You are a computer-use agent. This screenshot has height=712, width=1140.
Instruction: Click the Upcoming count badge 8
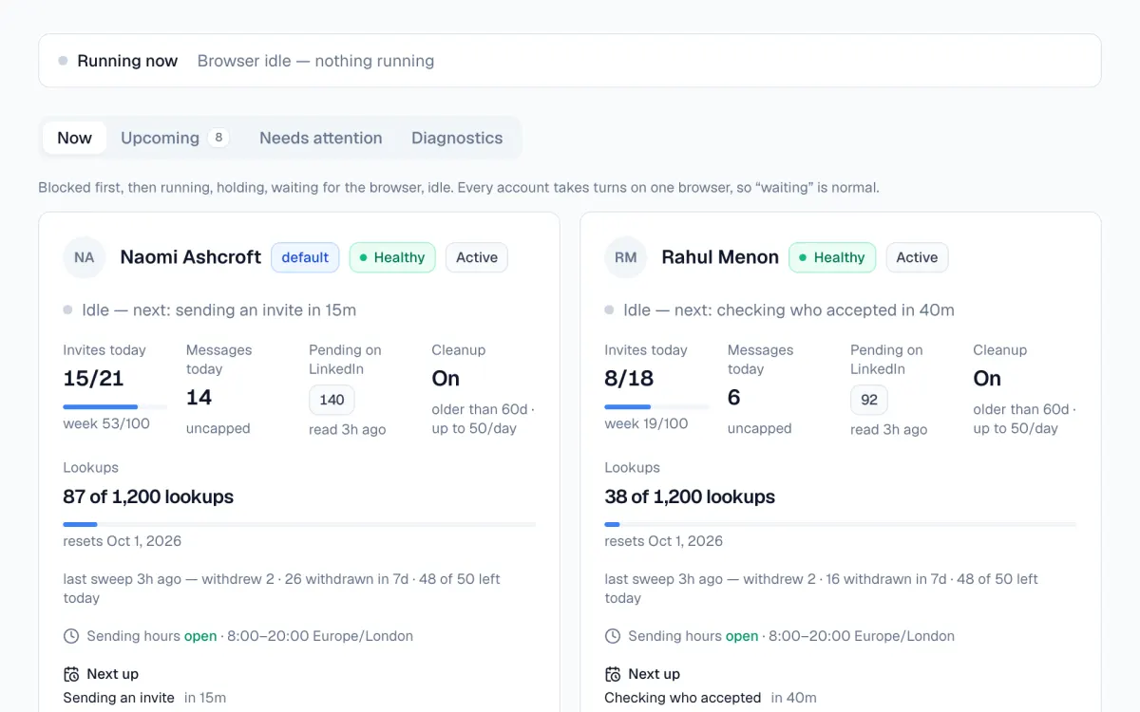pos(218,138)
